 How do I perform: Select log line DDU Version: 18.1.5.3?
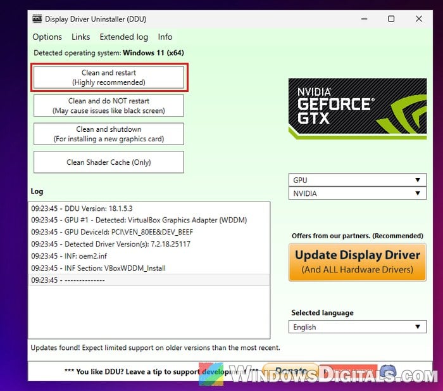(x=149, y=208)
